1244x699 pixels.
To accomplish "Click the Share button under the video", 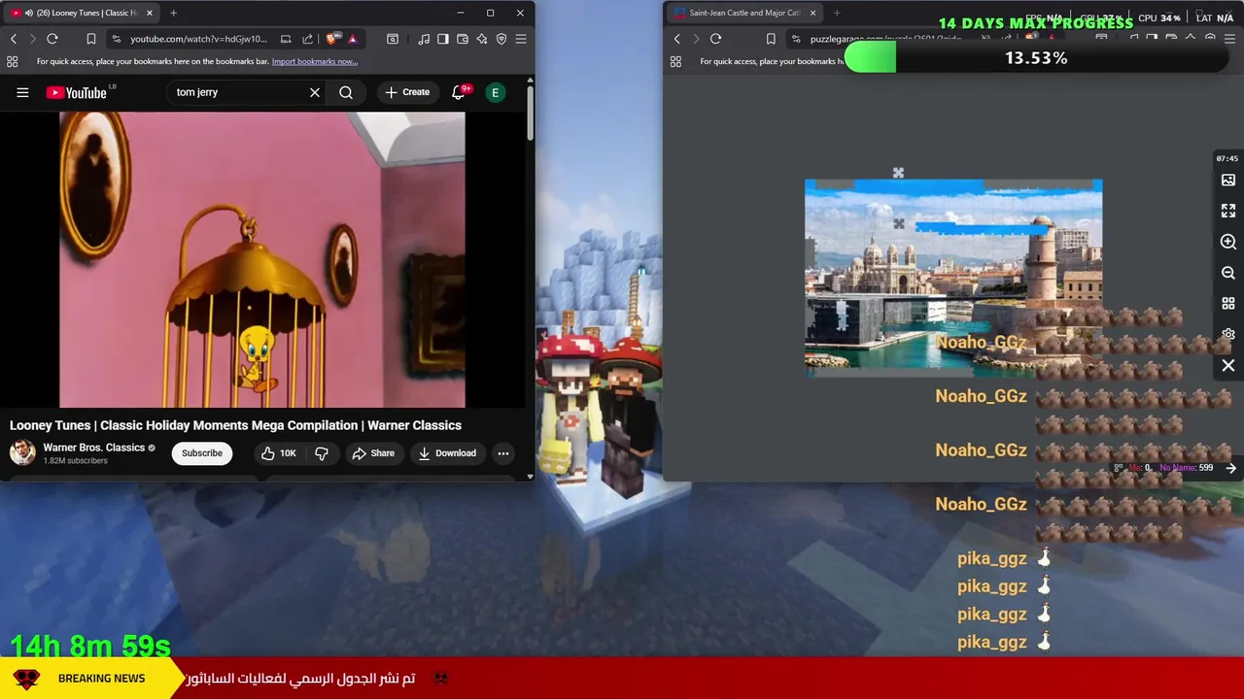I will [x=373, y=453].
